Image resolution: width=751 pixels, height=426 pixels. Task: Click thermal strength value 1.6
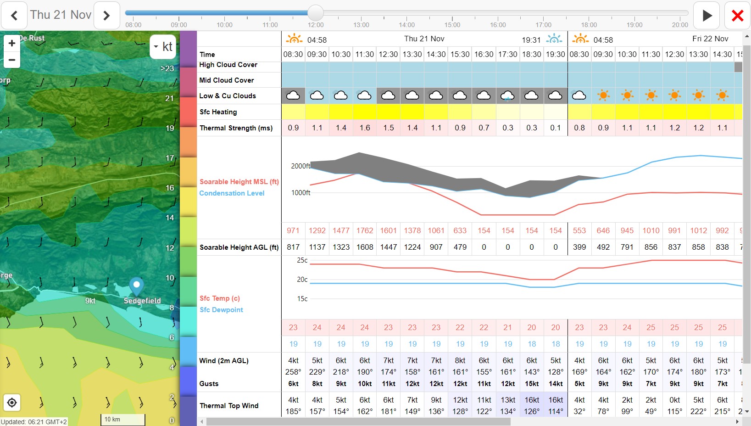pos(365,128)
